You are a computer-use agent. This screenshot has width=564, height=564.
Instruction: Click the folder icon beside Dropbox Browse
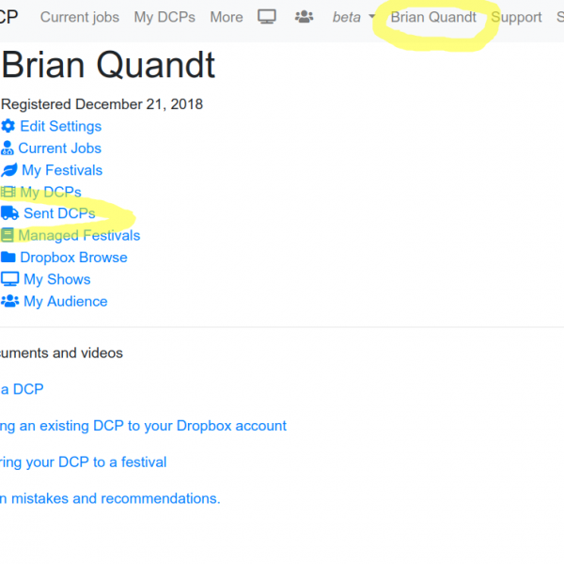pos(8,258)
